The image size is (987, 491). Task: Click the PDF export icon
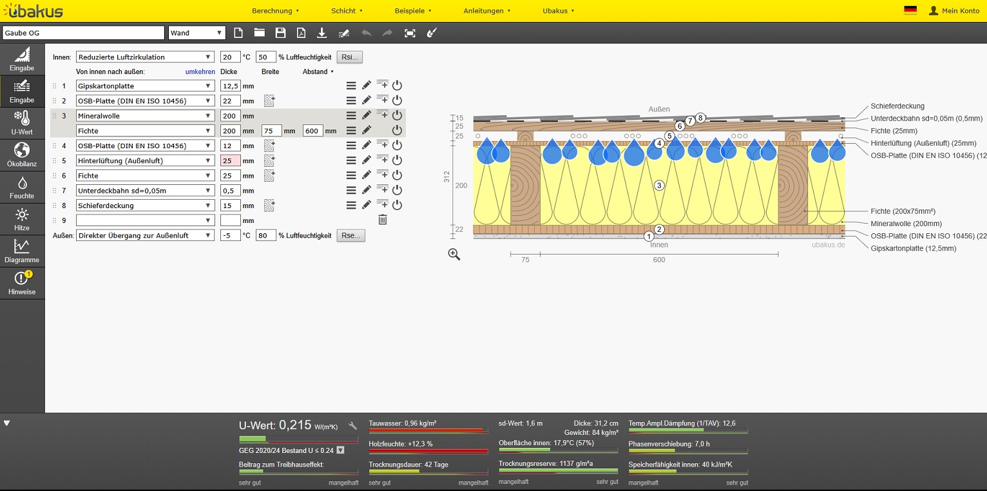pyautogui.click(x=301, y=33)
